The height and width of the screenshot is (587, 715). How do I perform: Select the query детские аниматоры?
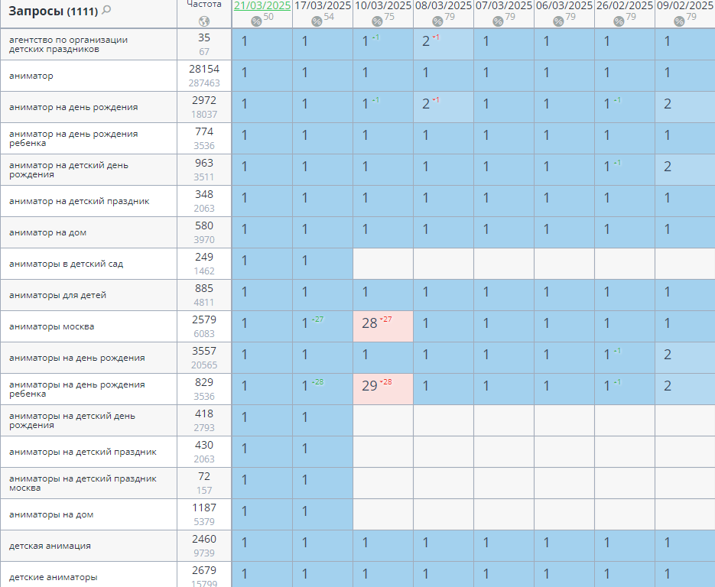[x=54, y=577]
